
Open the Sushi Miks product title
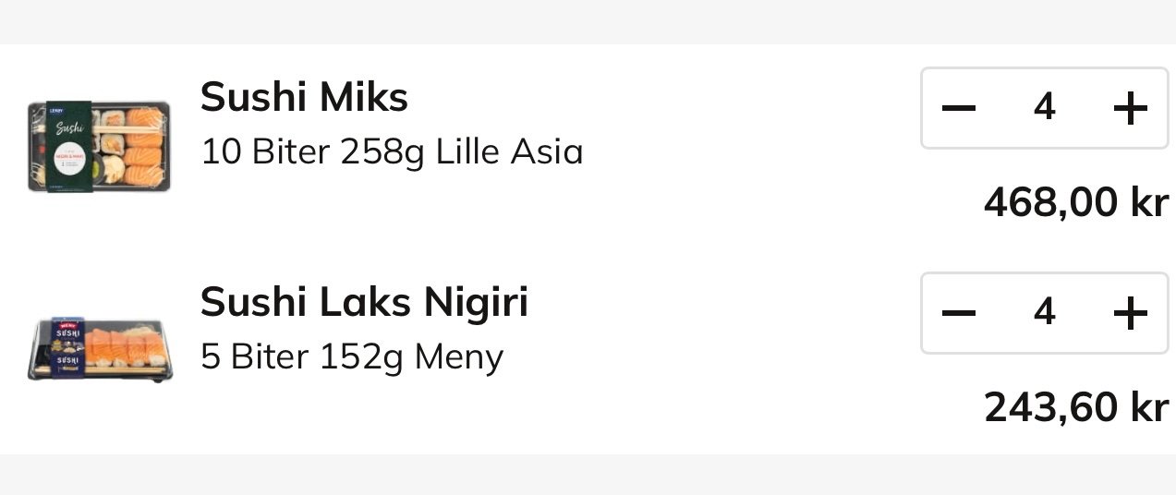[x=304, y=96]
